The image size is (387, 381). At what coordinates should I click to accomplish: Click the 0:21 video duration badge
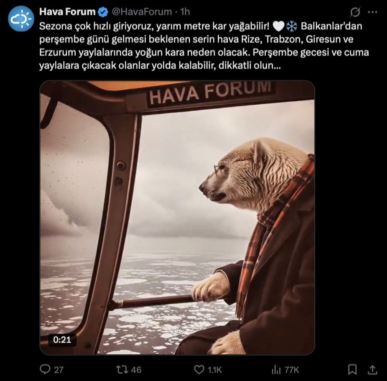62,339
